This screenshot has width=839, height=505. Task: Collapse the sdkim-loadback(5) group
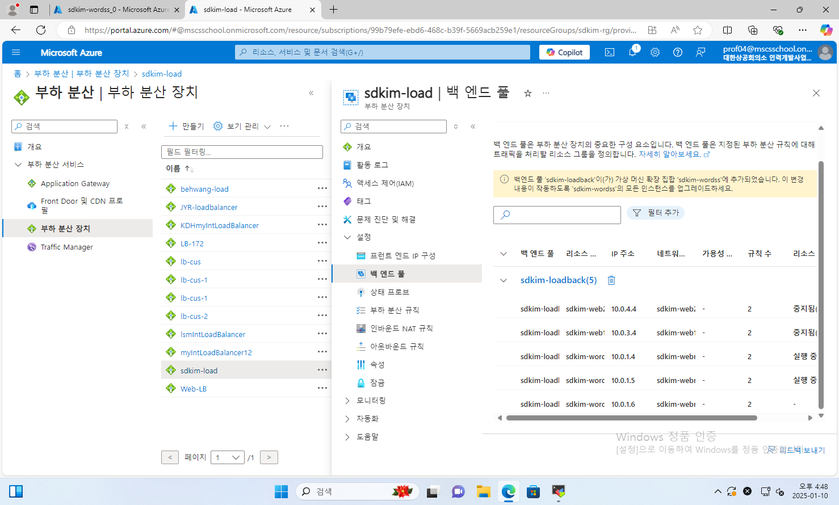click(504, 280)
